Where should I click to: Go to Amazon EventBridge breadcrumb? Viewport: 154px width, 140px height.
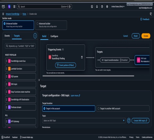coord(13,14)
